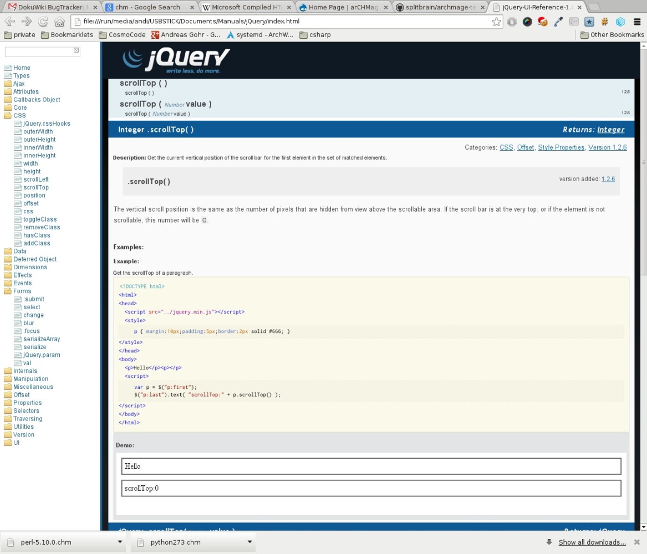
Task: Open scrollLeft tree entry
Action: 36,179
